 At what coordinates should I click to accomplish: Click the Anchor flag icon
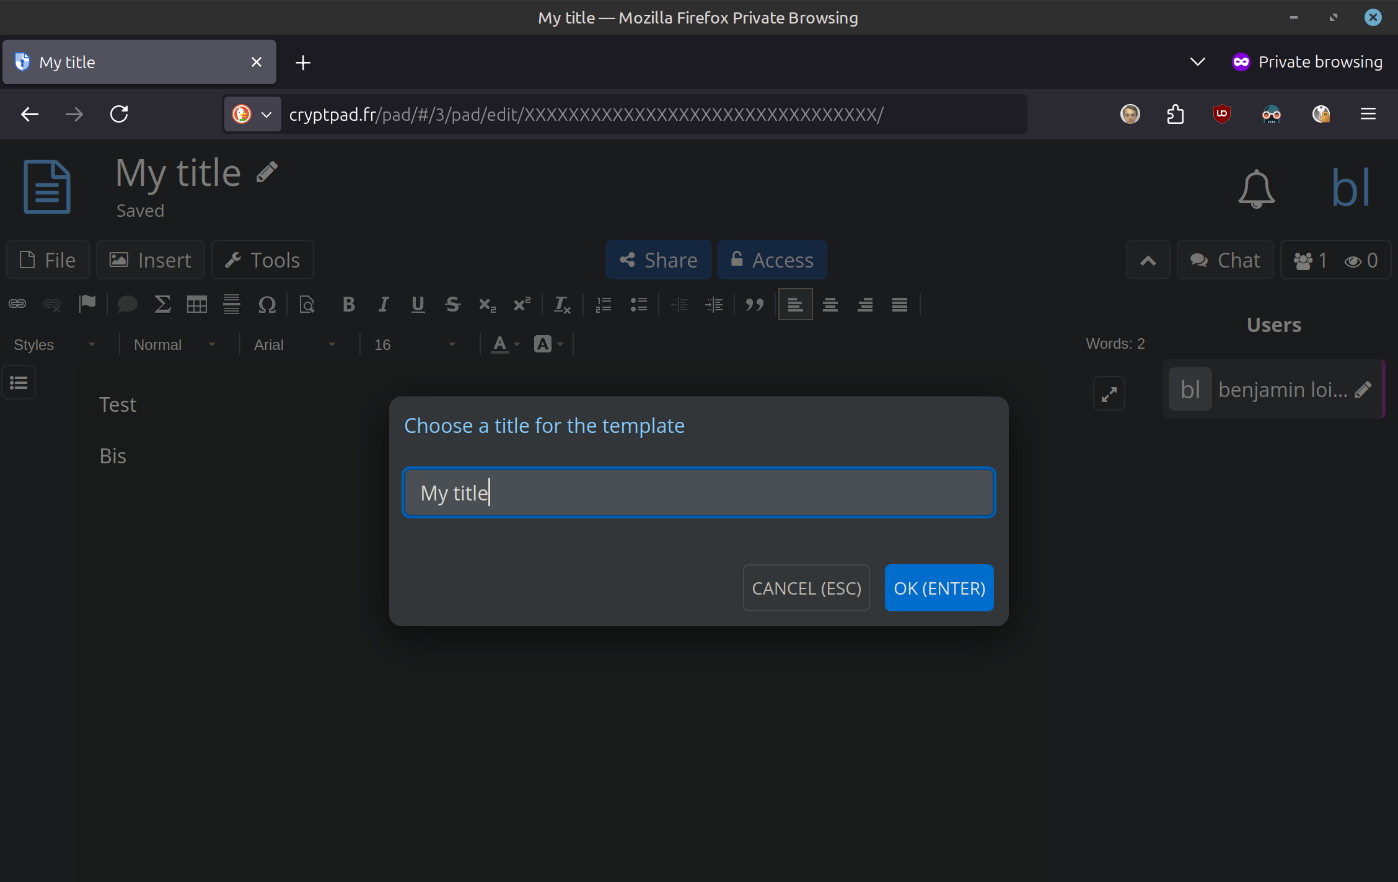click(x=87, y=304)
